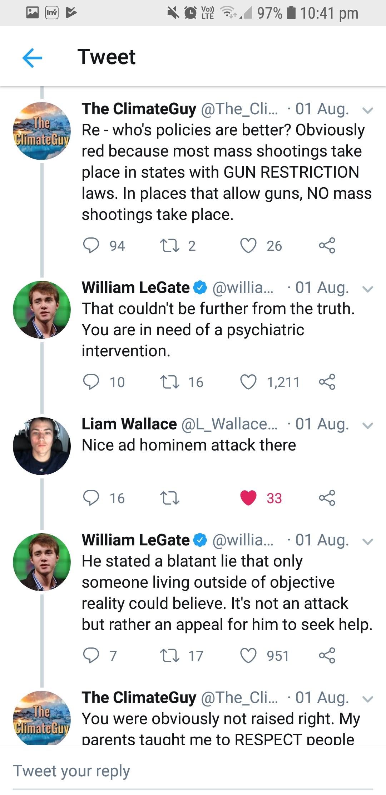The image size is (386, 795).
Task: Retweet Liam Wallace's tweet
Action: tap(170, 498)
